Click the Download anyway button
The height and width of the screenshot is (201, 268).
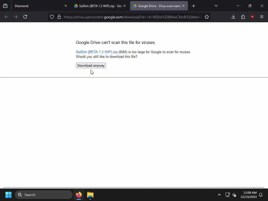91,65
